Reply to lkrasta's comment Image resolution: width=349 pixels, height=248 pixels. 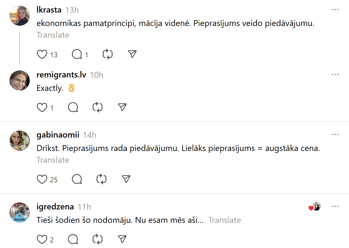tap(77, 54)
